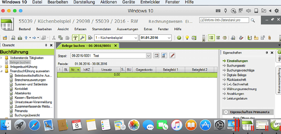
Task: Open the Ausgabesteuerung side tab
Action: tap(279, 80)
